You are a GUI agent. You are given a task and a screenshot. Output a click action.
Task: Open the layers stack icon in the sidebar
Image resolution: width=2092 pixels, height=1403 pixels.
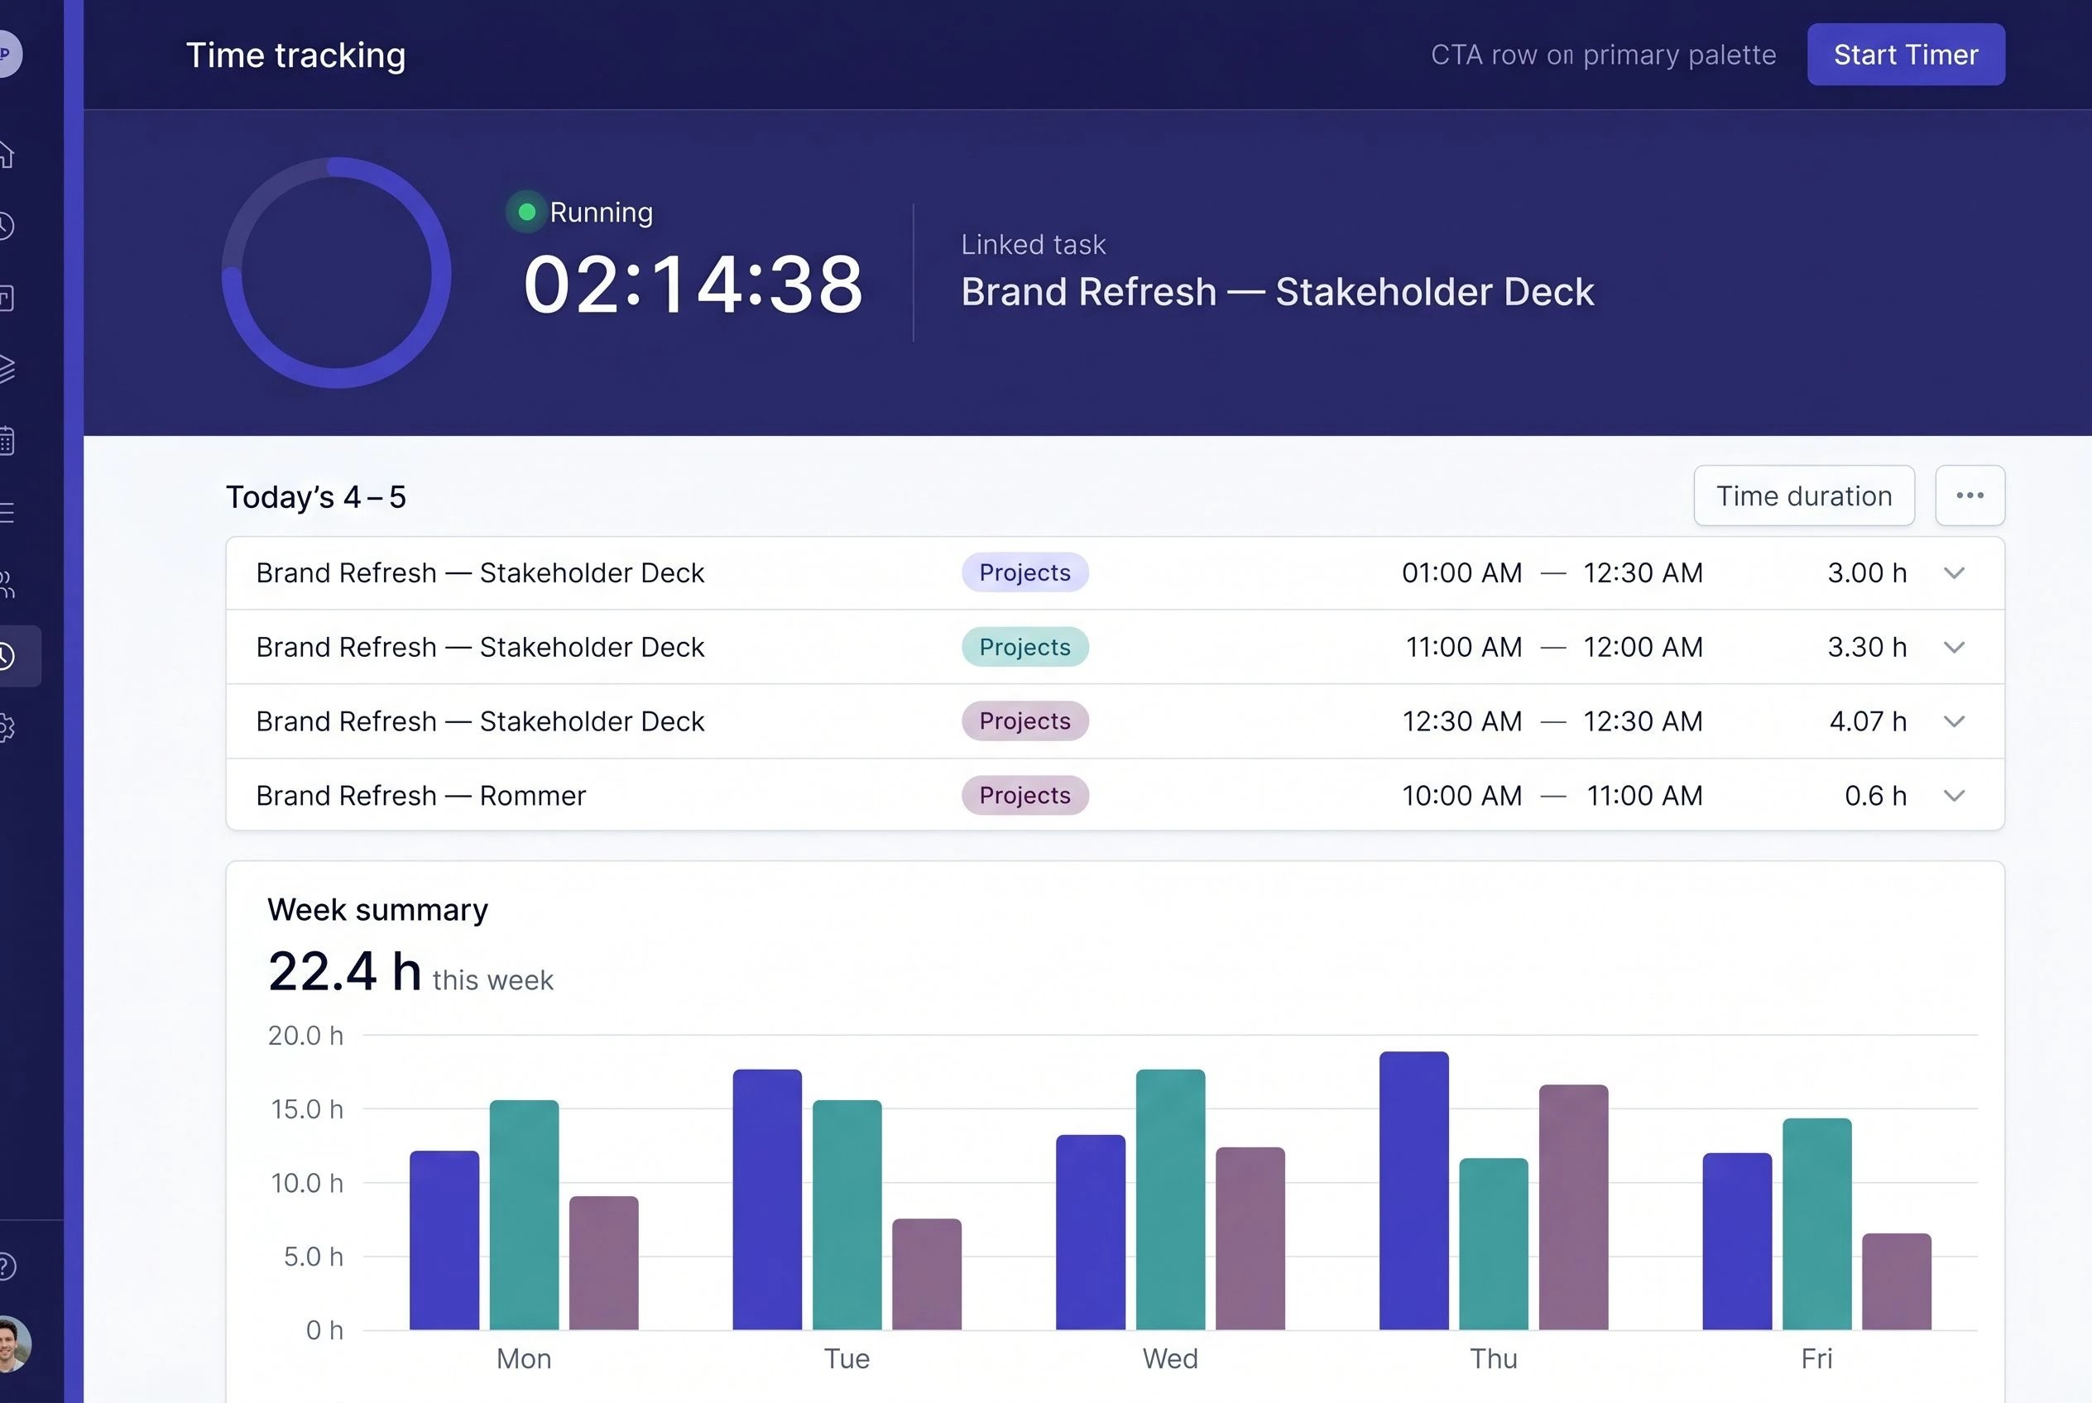5,369
